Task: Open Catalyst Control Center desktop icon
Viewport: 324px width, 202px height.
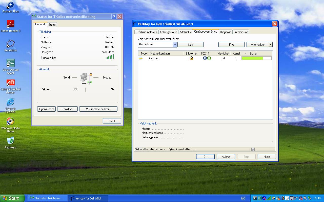Action: (x=10, y=83)
